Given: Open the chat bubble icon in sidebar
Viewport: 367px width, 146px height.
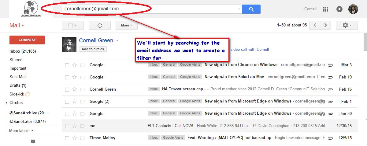Looking at the screenshot, I should coord(33,141).
